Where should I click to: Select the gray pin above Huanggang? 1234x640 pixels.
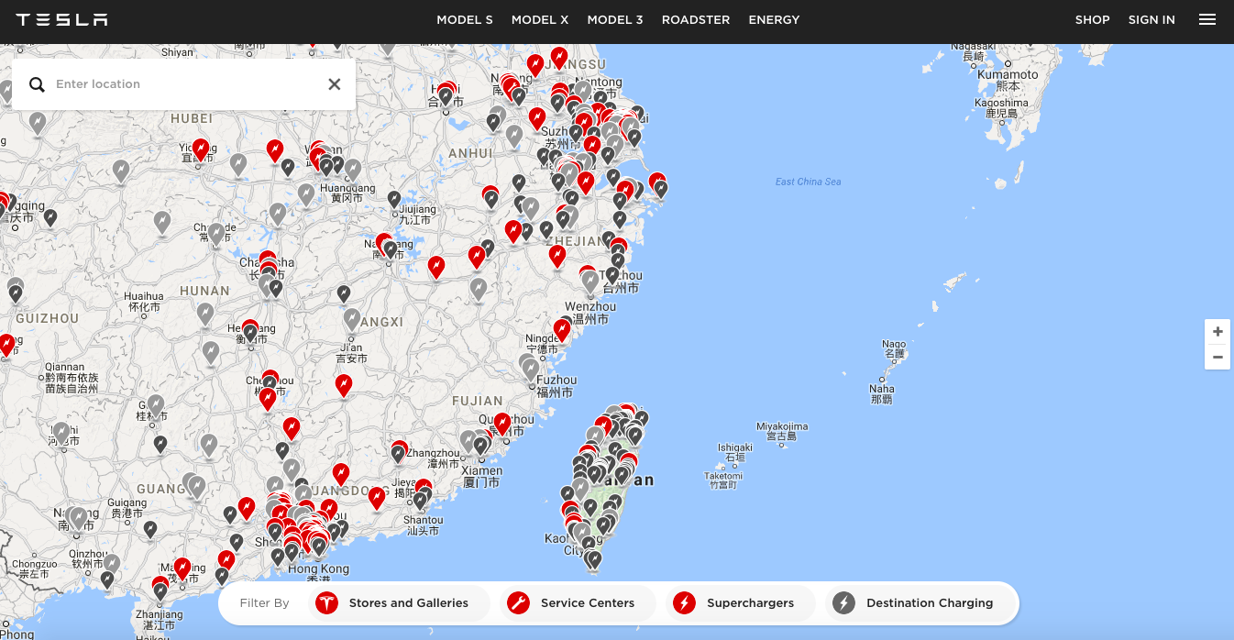click(x=353, y=171)
